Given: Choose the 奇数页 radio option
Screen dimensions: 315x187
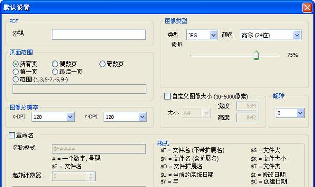Looking at the screenshot, I should pos(102,64).
